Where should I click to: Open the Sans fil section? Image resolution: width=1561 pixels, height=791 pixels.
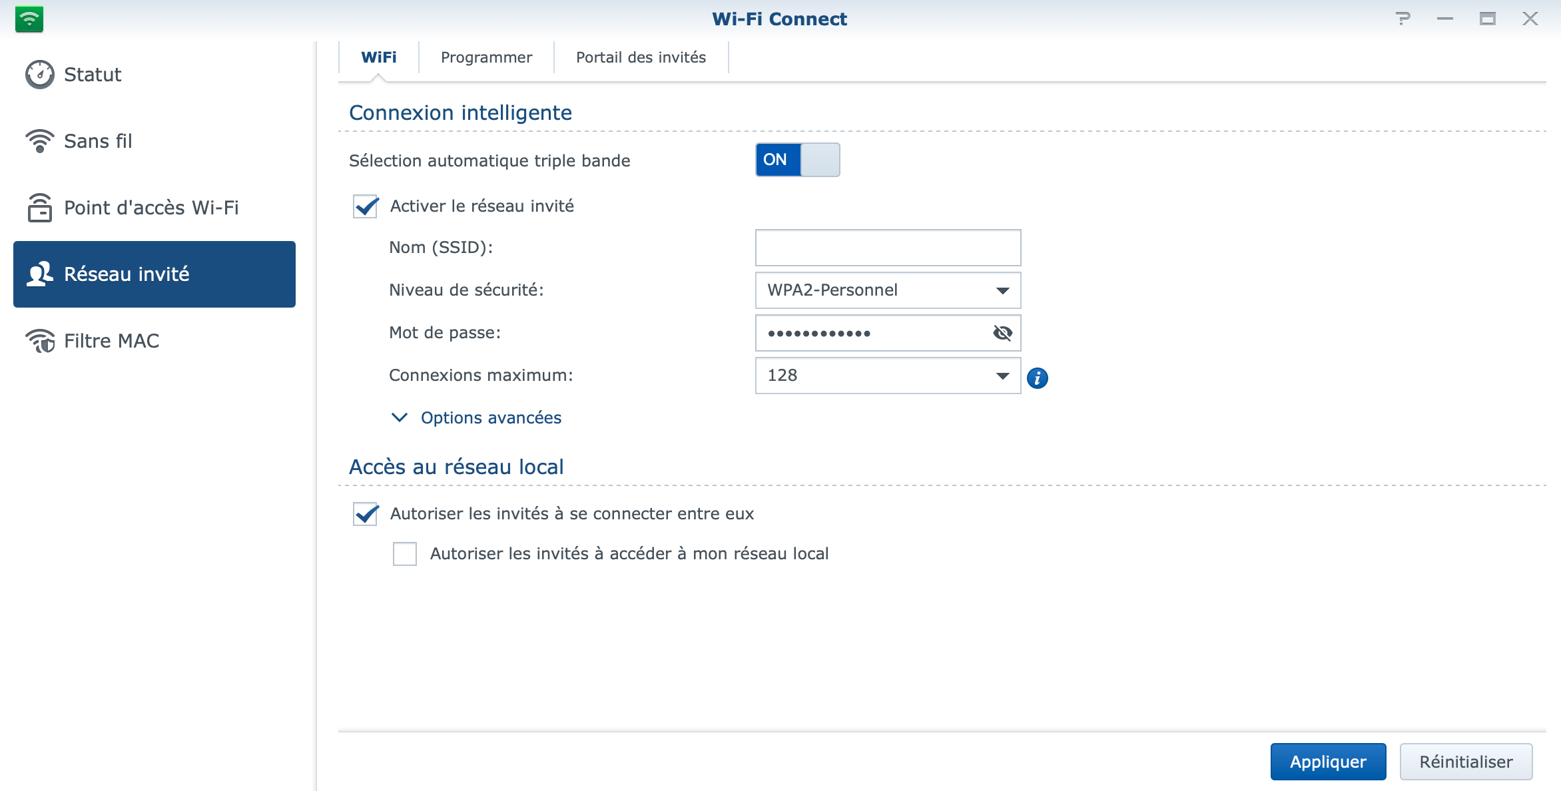155,141
